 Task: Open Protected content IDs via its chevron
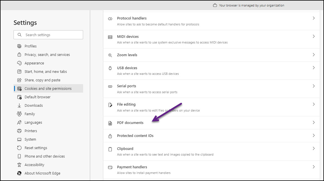point(314,136)
